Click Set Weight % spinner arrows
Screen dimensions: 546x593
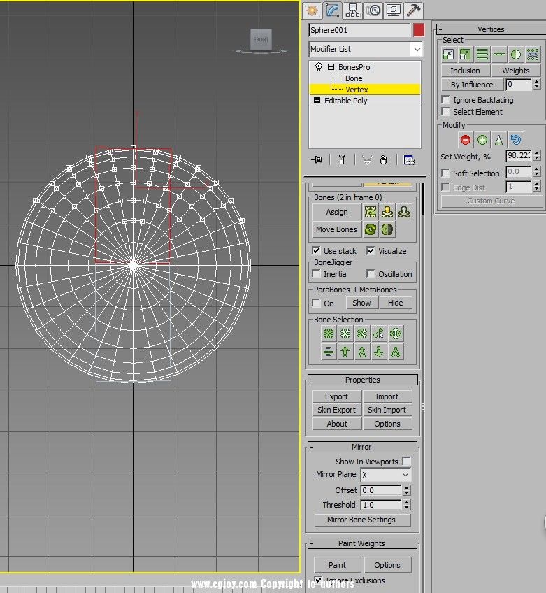pyautogui.click(x=537, y=155)
